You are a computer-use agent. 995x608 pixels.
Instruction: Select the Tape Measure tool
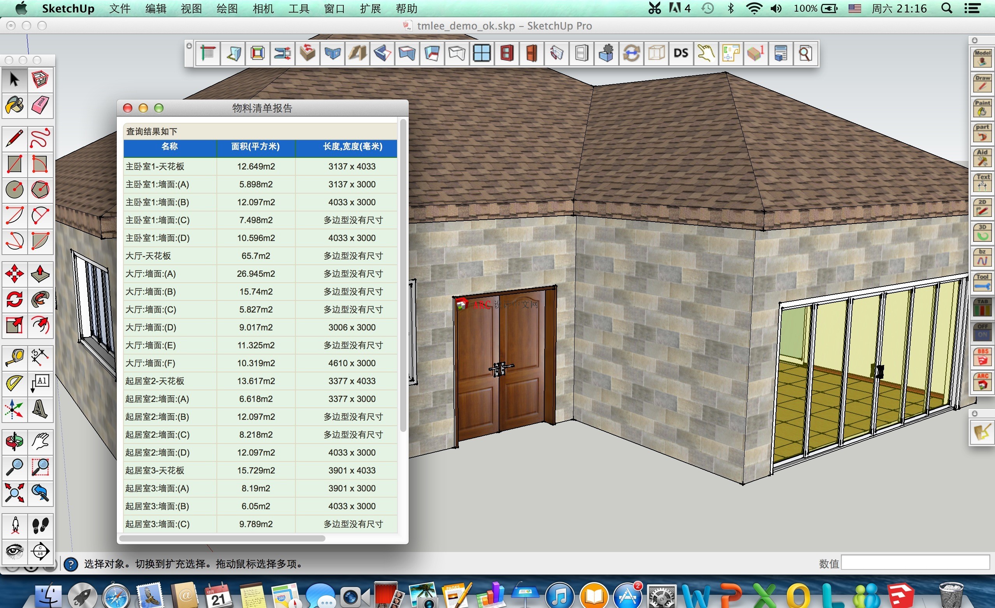tap(14, 358)
